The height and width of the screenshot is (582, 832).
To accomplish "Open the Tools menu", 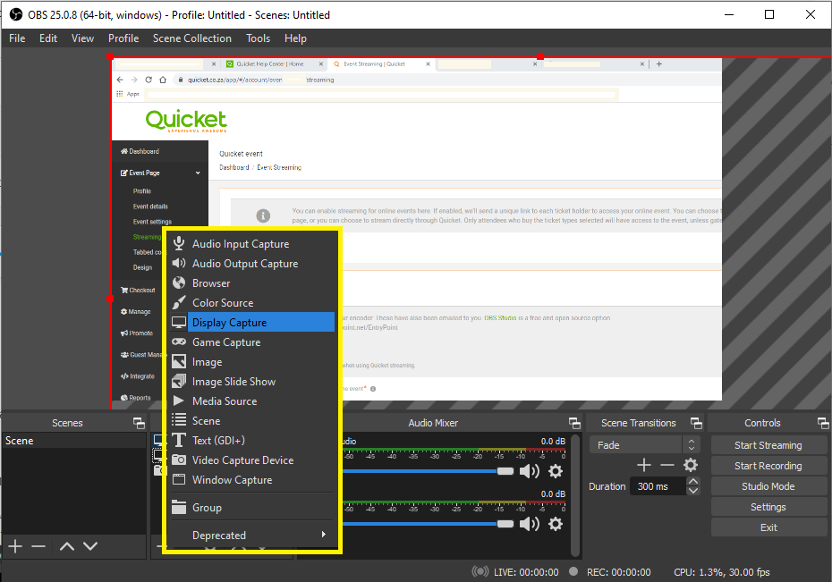I will pos(258,38).
